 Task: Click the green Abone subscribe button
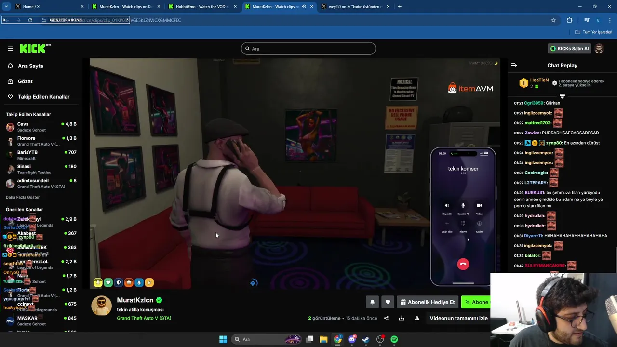(476, 302)
